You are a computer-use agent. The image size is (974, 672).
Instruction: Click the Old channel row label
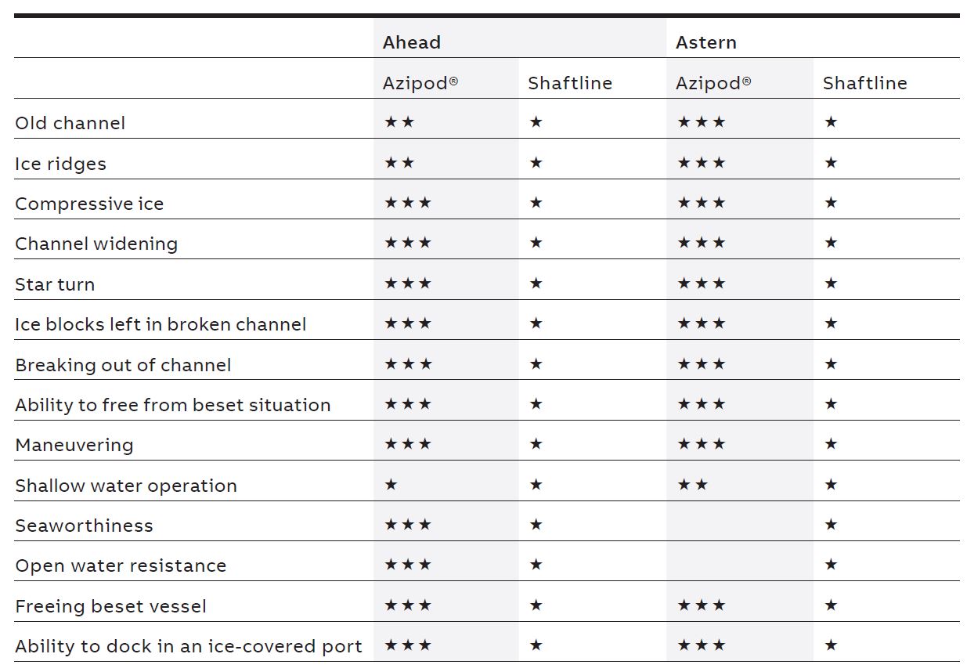70,123
